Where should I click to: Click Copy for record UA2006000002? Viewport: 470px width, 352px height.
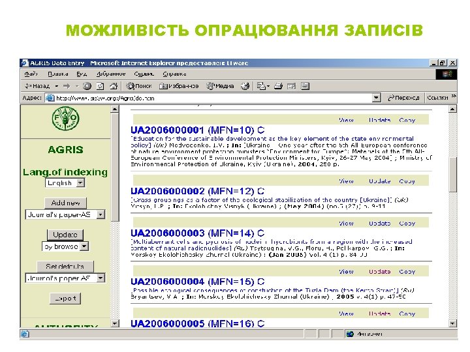[407, 181]
